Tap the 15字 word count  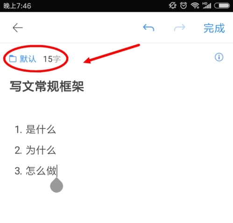pyautogui.click(x=52, y=59)
